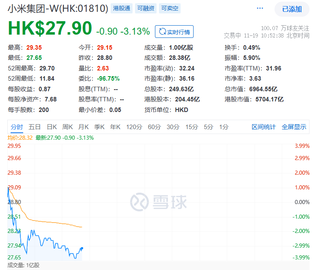Click the 已添加 watchlist button
The image size is (316, 270).
tap(292, 9)
